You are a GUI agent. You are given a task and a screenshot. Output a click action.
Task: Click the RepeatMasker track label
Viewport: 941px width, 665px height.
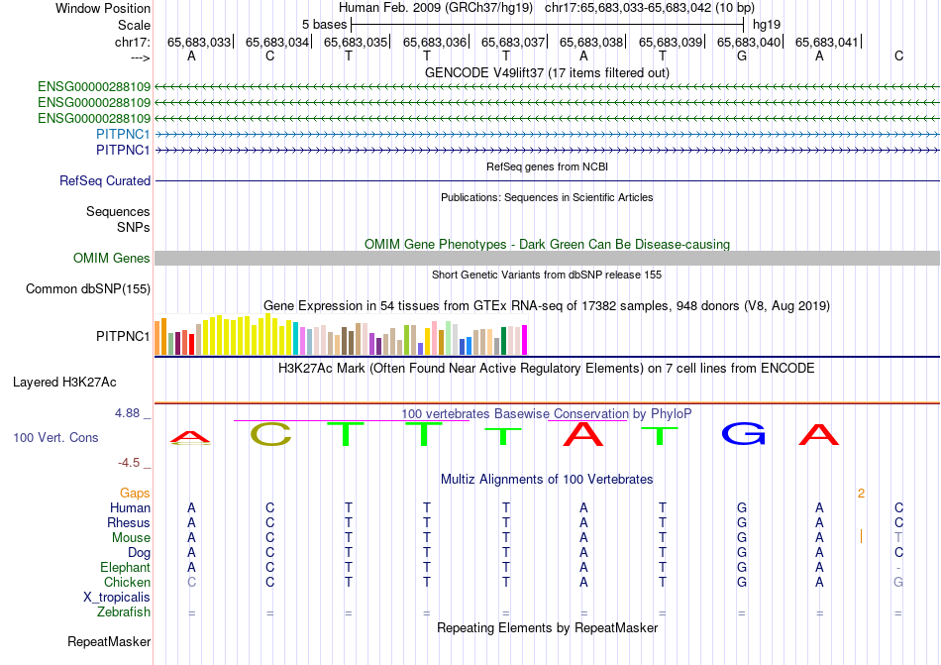pyautogui.click(x=109, y=641)
